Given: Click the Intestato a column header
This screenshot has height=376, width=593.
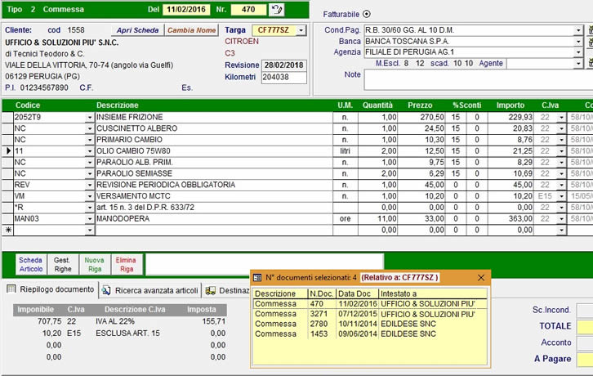Looking at the screenshot, I should click(x=433, y=293).
